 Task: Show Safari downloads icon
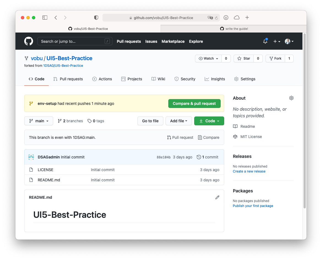[x=226, y=18]
